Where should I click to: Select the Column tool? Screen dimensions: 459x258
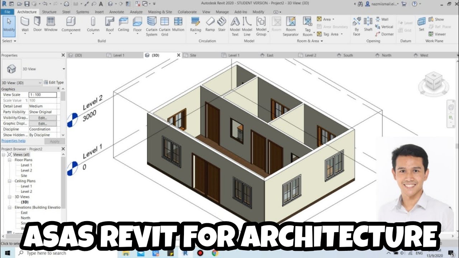coord(93,24)
